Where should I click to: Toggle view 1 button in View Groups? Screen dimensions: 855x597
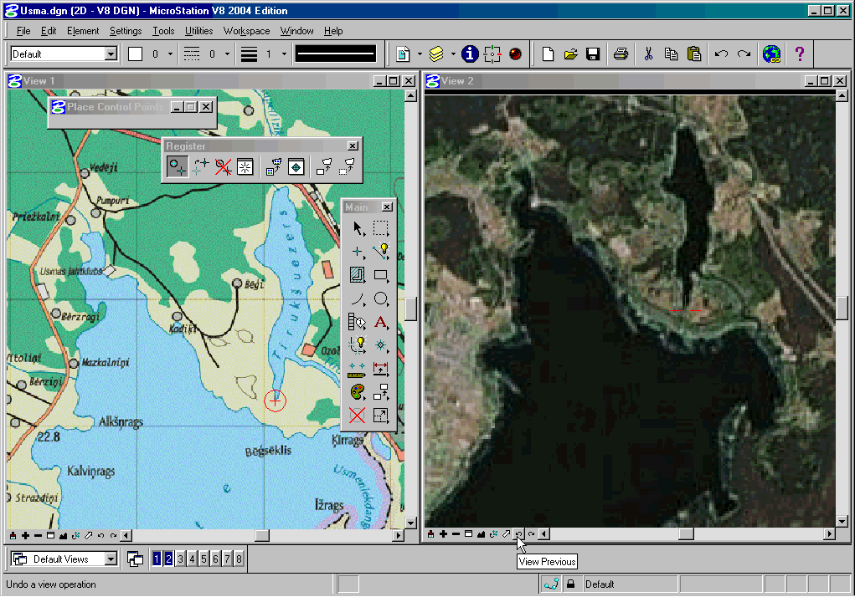[157, 559]
